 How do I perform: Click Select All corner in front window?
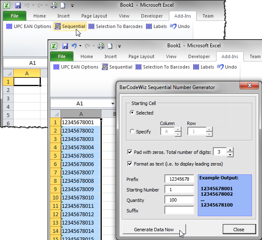coord(55,114)
